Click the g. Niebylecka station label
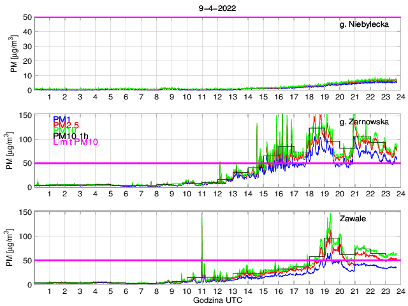408x306 pixels. 367,25
